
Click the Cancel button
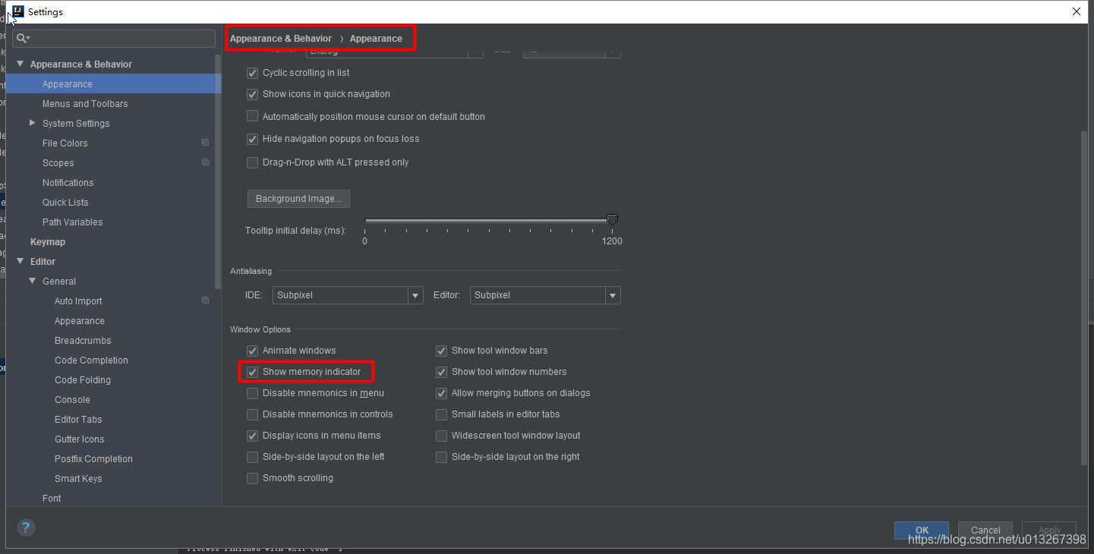(985, 530)
